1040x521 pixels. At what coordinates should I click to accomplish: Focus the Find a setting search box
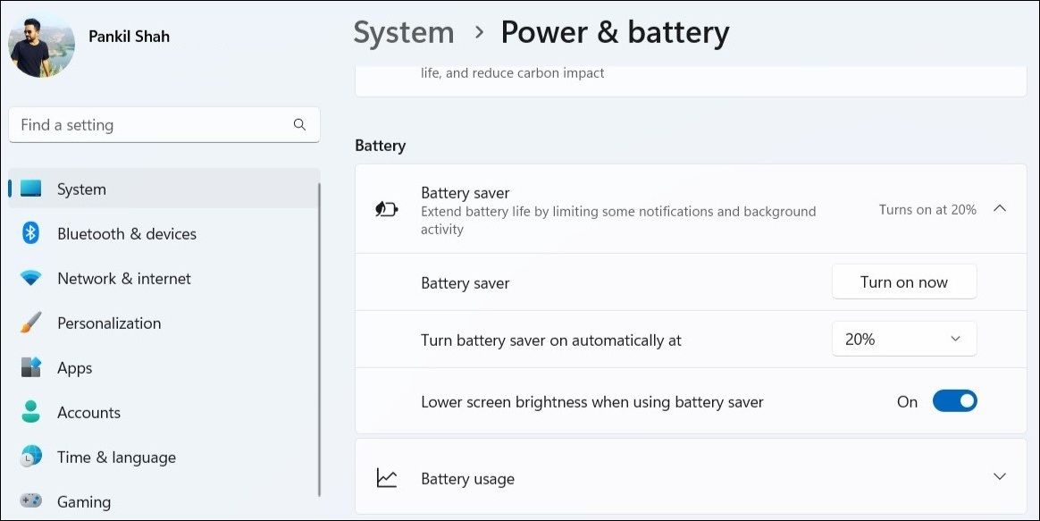click(152, 125)
